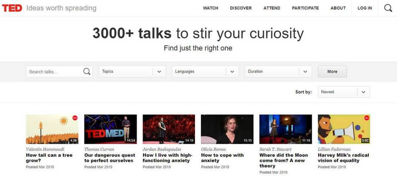The height and width of the screenshot is (183, 397).
Task: Go to the PARTICIPATE menu
Action: [x=305, y=8]
